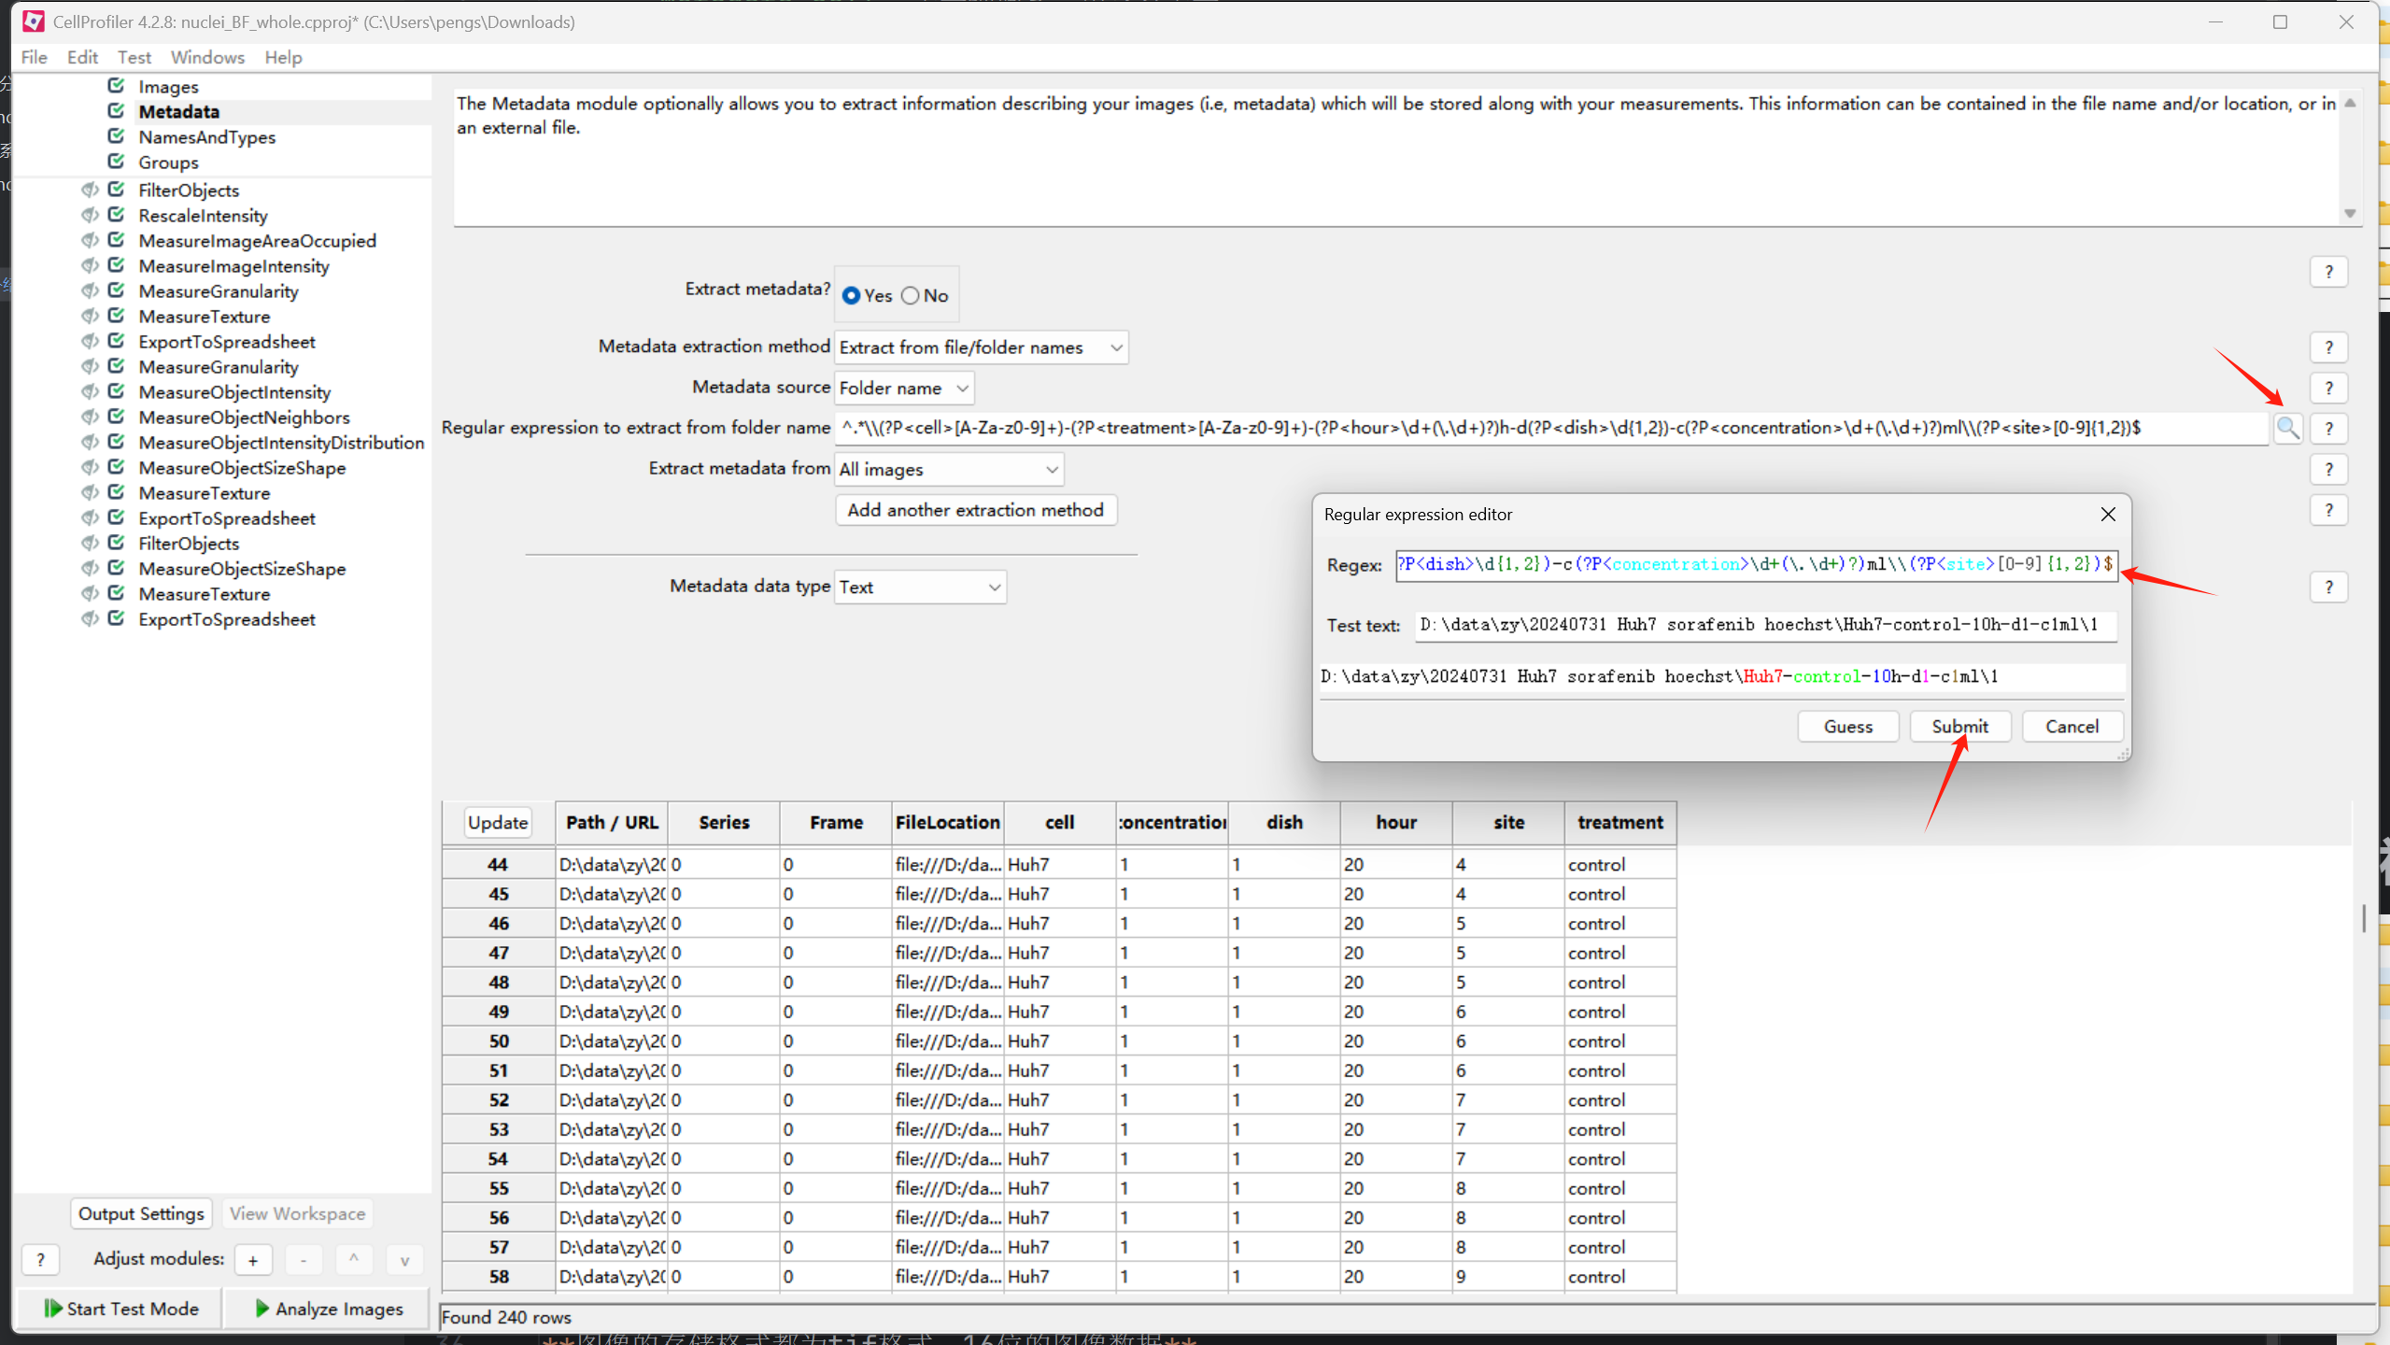This screenshot has height=1345, width=2390.
Task: Toggle eye icon for MeasureObjectNeighbors module
Action: pyautogui.click(x=90, y=417)
